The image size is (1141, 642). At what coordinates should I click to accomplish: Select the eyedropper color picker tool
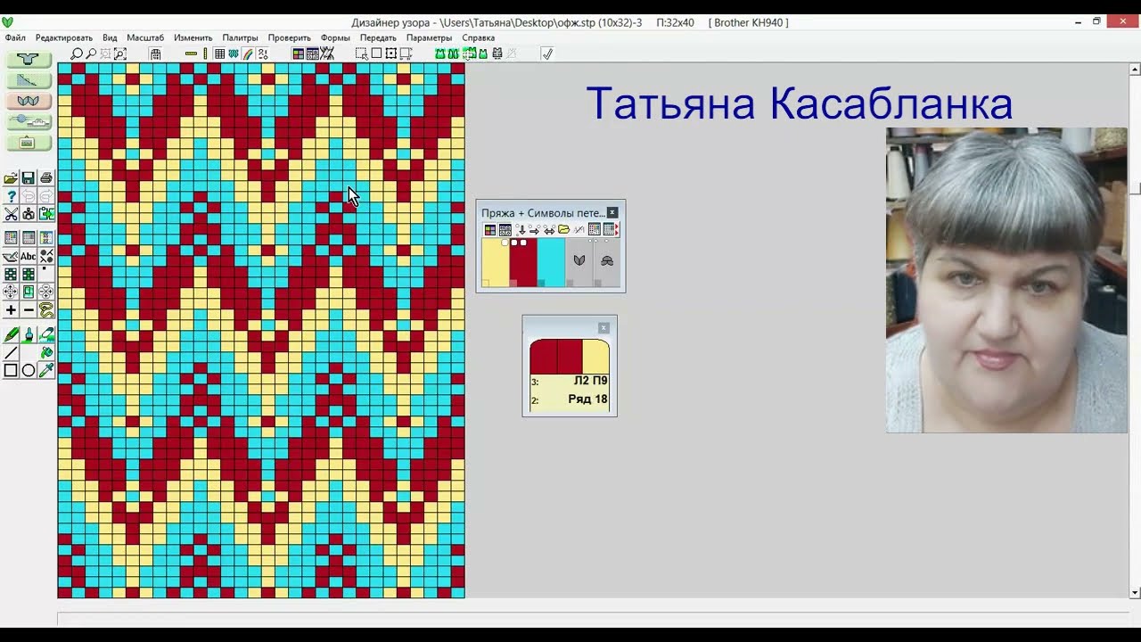(46, 370)
